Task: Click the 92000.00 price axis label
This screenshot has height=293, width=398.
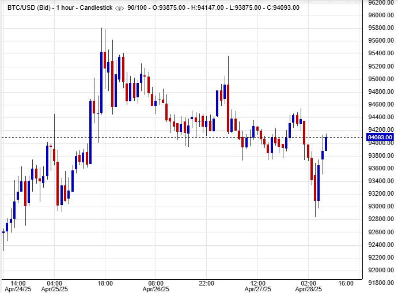Action: (380, 271)
